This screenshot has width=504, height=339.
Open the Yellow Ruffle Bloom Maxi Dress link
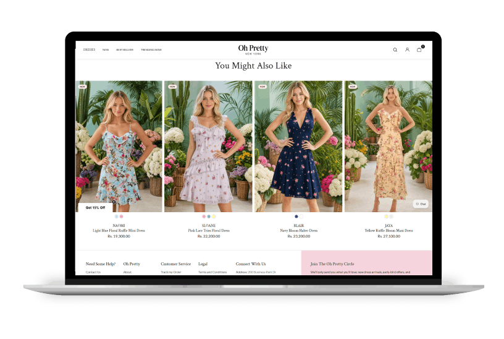pos(389,231)
